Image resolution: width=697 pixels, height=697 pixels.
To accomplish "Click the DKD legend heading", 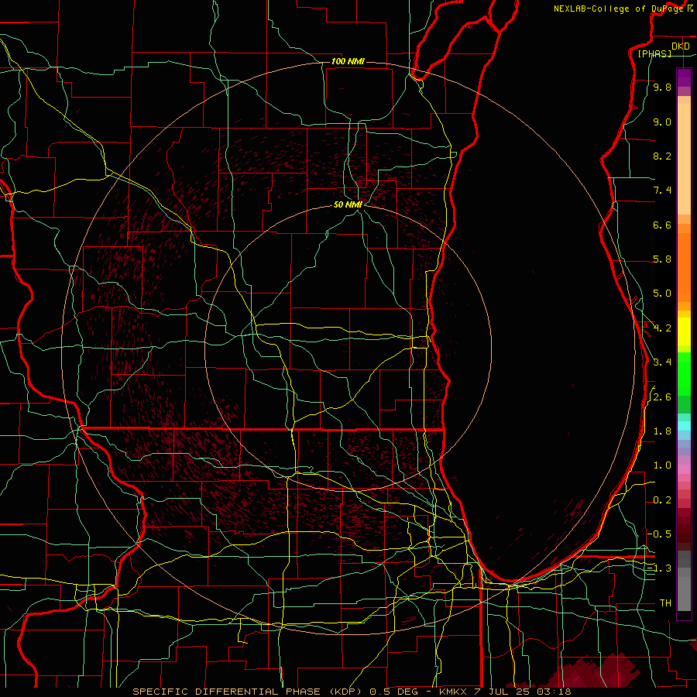I will 681,46.
